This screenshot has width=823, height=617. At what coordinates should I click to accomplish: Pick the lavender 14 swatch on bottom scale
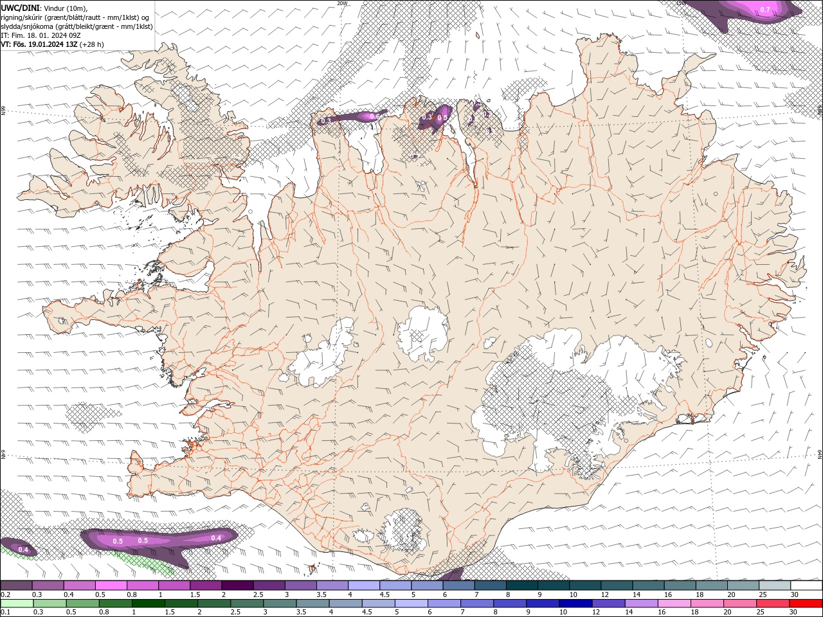pos(640,604)
